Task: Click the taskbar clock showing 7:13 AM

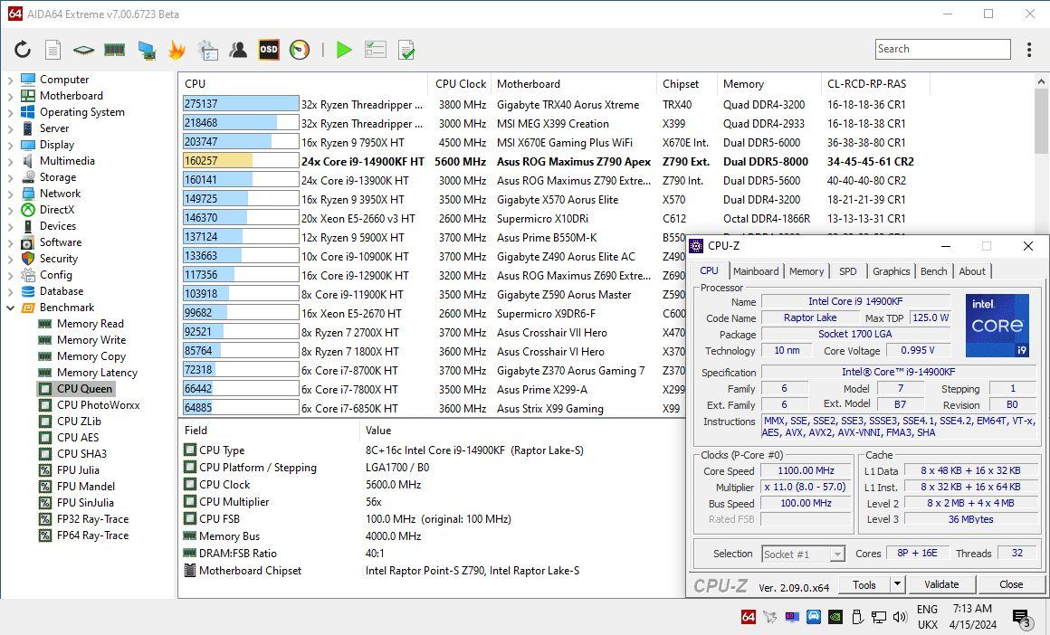Action: click(x=972, y=608)
